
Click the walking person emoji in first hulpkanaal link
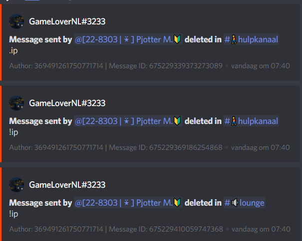[234, 39]
